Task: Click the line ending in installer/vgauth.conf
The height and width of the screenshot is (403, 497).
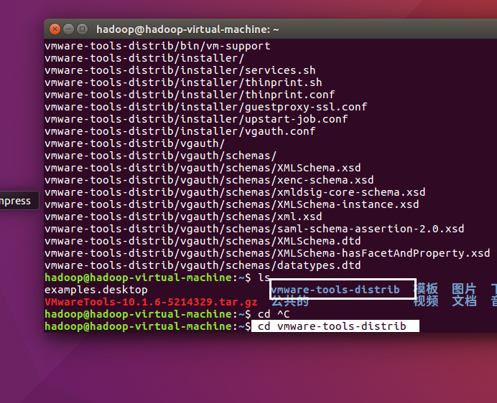Action: click(x=180, y=131)
